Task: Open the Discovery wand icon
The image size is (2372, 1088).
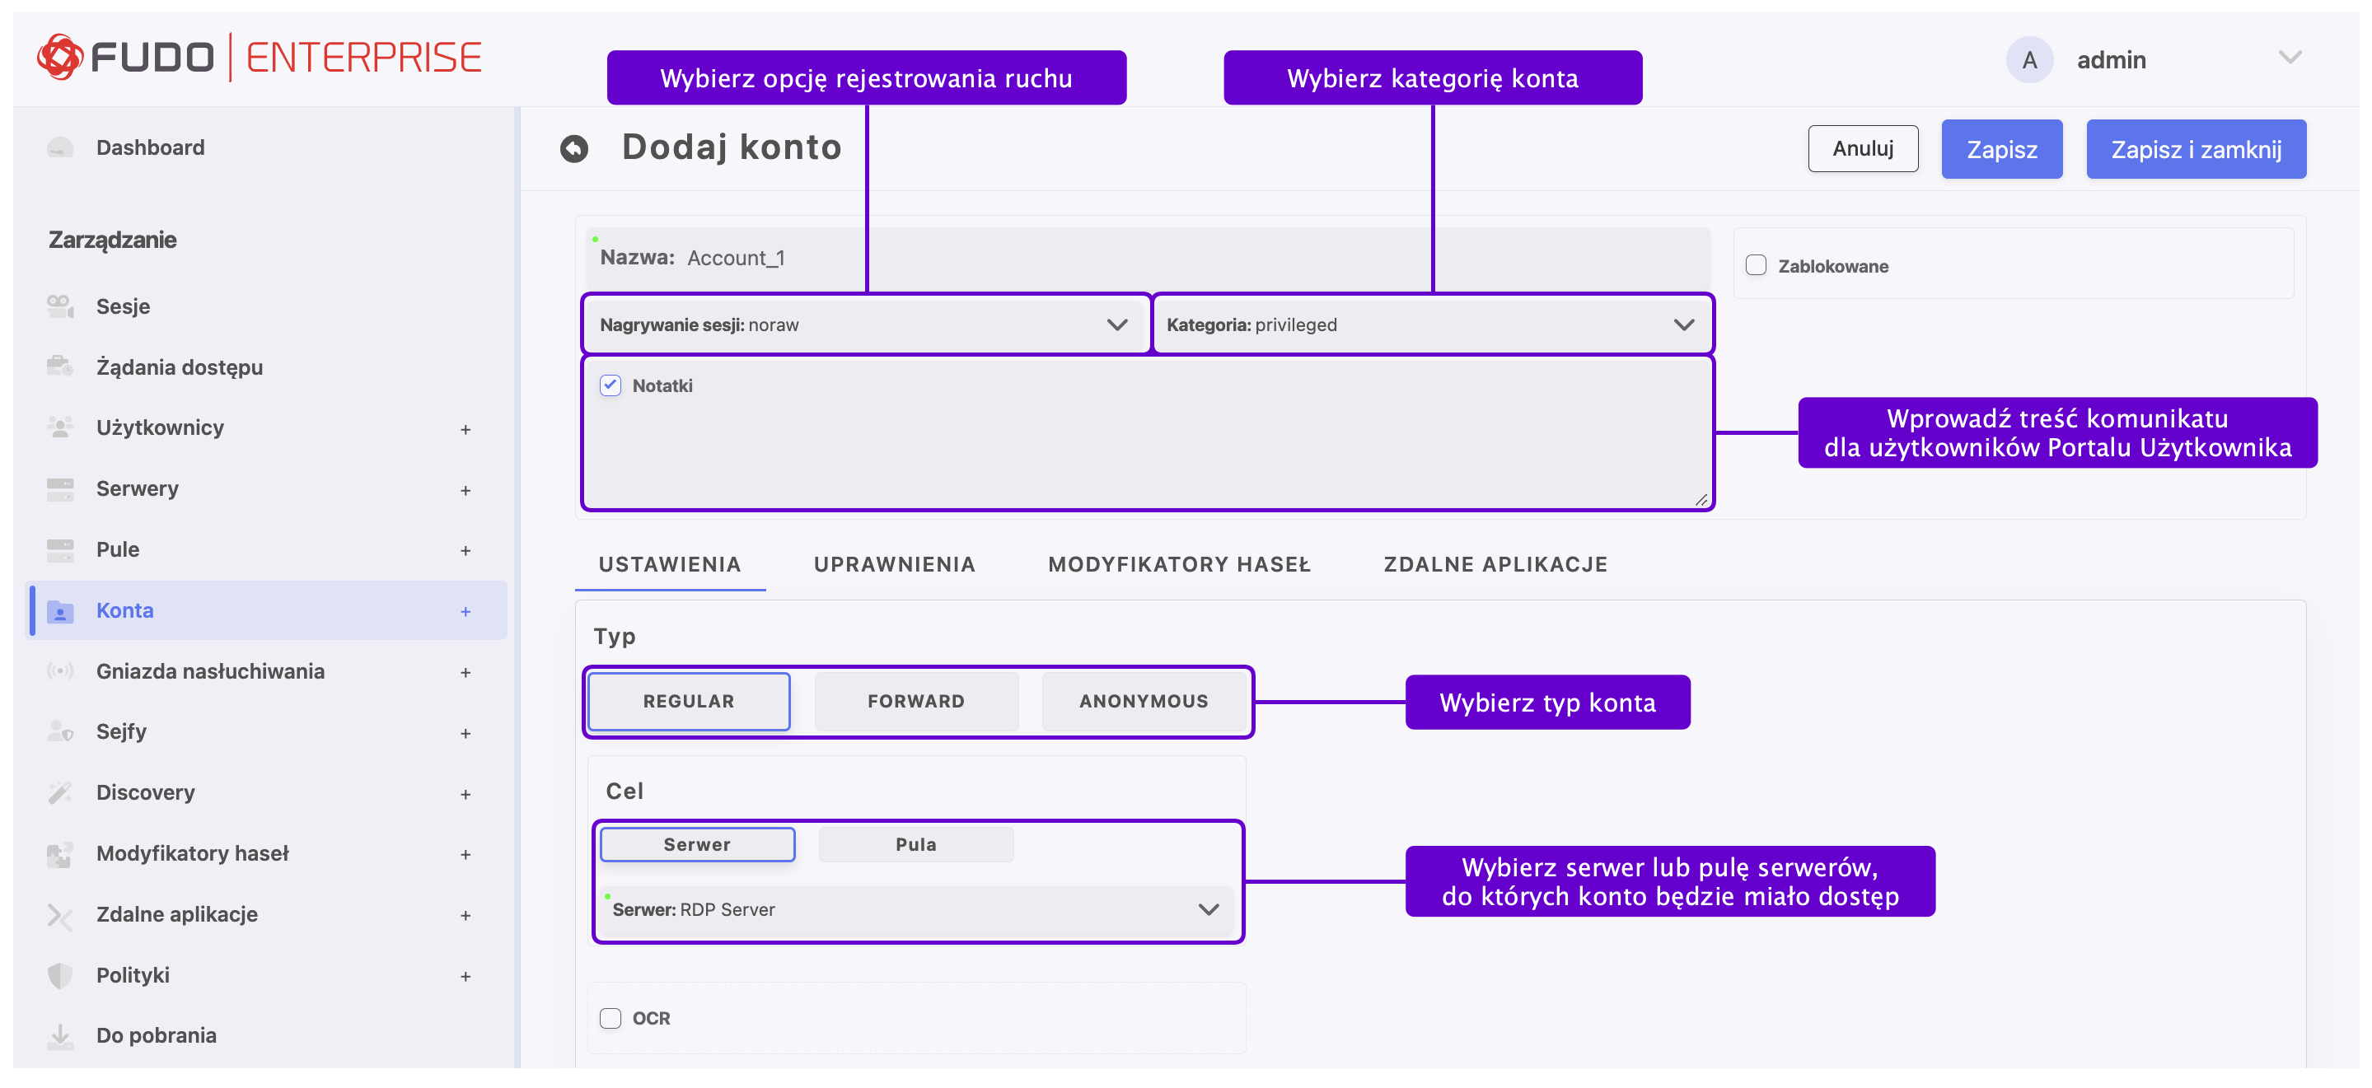Action: (60, 792)
